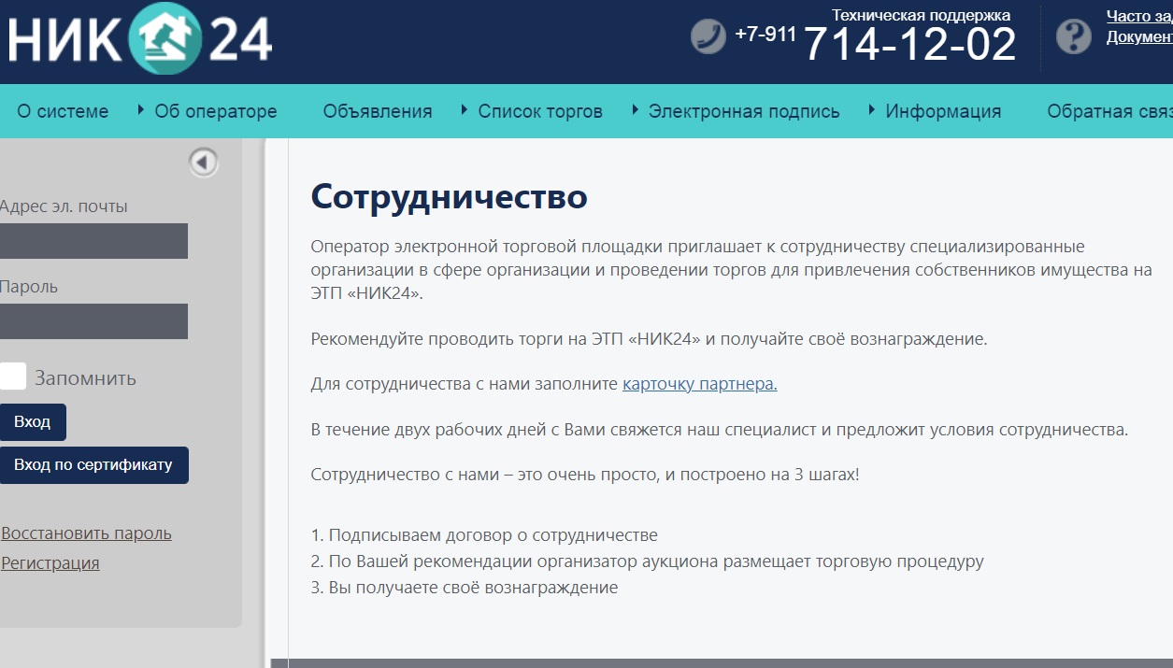The width and height of the screenshot is (1173, 668).
Task: Open the Объявления menu item
Action: 378,111
